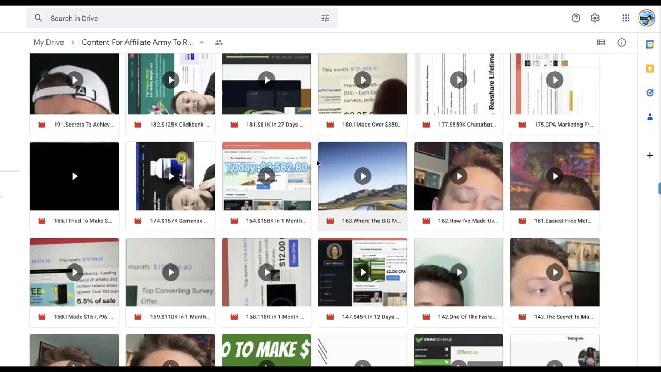661x372 pixels.
Task: Play the 143.The Secret To Ma video
Action: coord(555,272)
